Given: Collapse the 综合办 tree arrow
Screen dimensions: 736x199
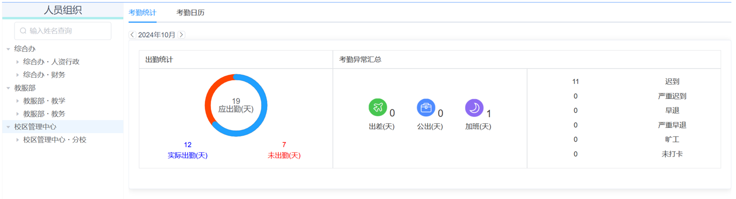Looking at the screenshot, I should (8, 49).
